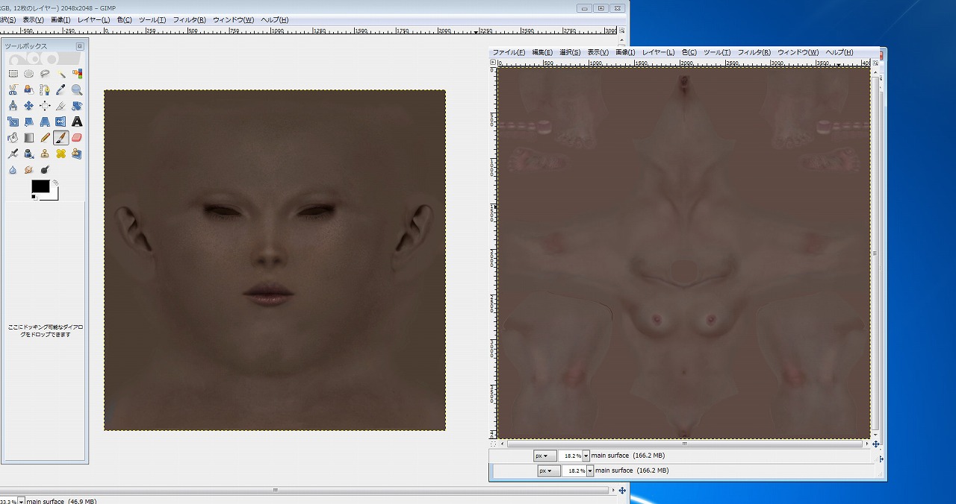Select the Dodge/Burn tool
This screenshot has width=956, height=504.
point(45,169)
